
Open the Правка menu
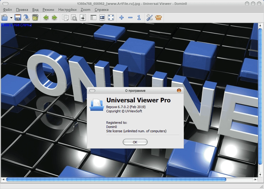(x=22, y=10)
